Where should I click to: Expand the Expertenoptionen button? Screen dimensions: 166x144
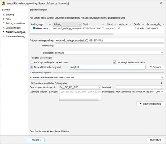(x=150, y=104)
